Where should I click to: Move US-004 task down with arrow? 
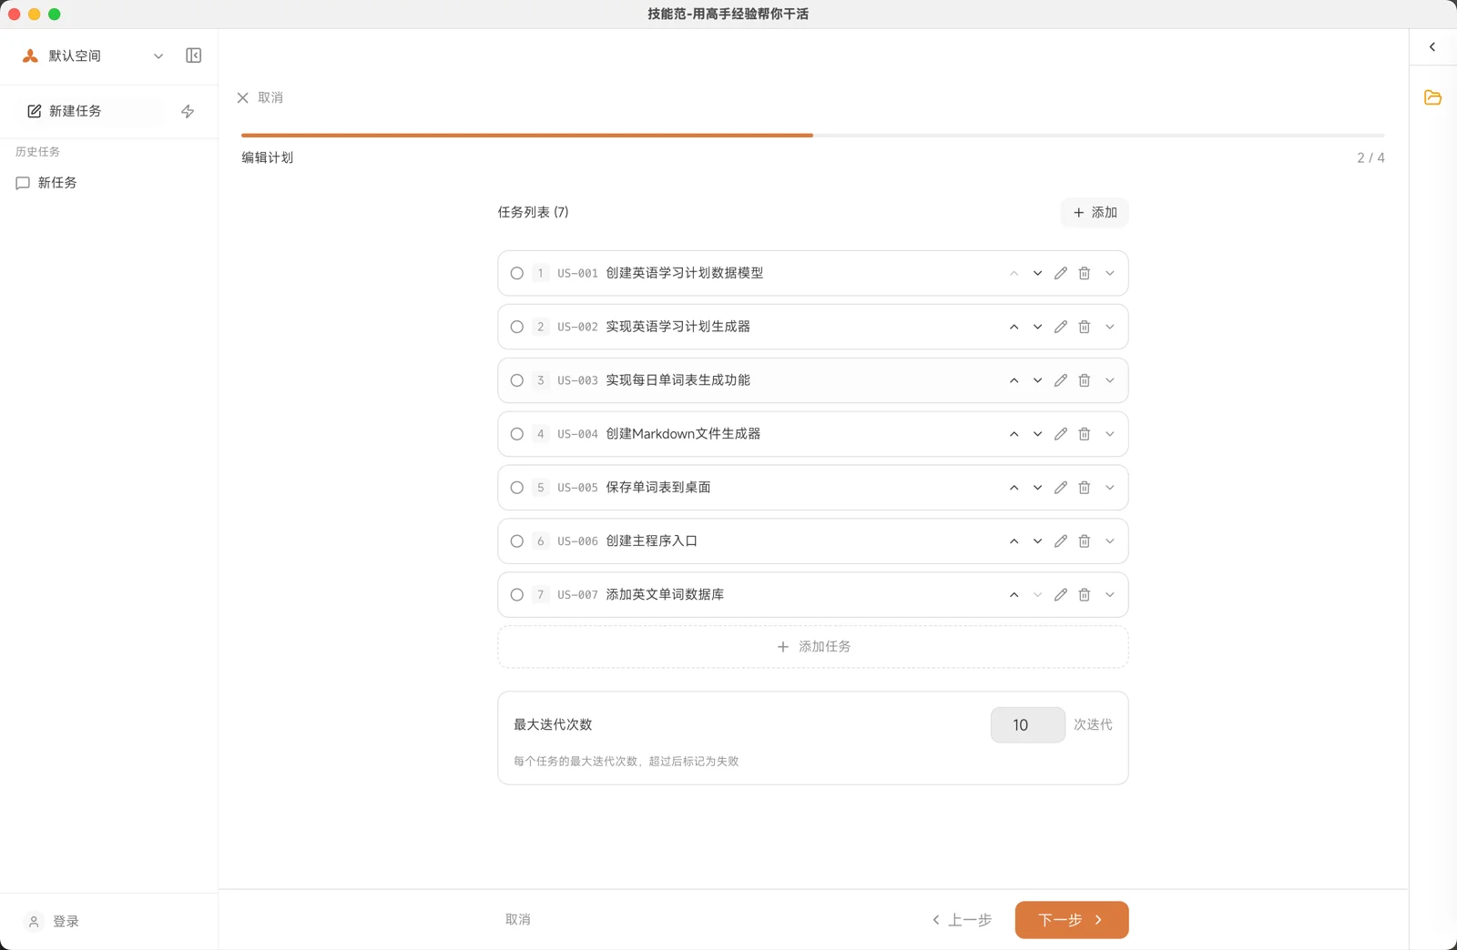coord(1037,434)
